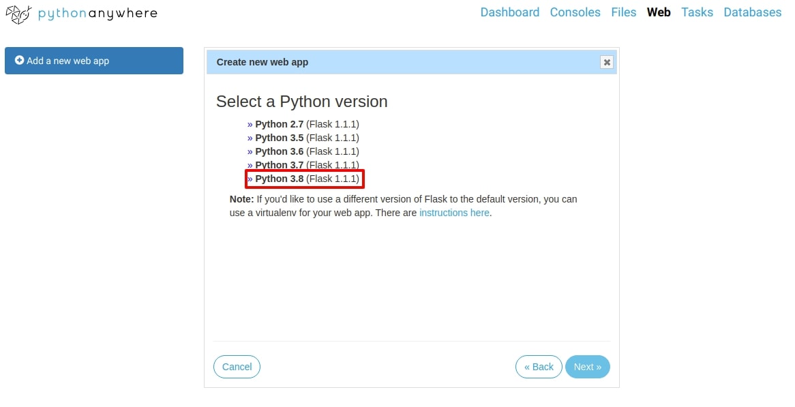Screen dimensions: 795x407
Task: Click the Select a Python version heading
Action: [x=301, y=102]
